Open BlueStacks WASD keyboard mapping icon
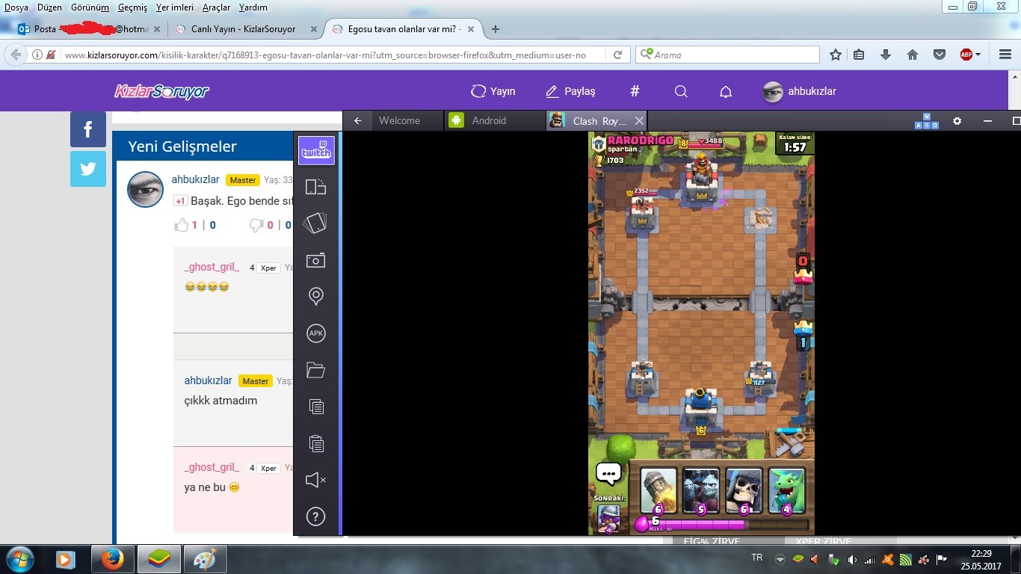 point(926,121)
